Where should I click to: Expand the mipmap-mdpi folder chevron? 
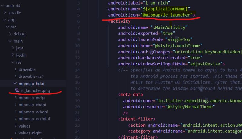pyautogui.click(x=15, y=97)
